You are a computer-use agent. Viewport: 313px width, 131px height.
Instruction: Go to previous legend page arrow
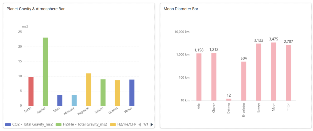(140, 125)
